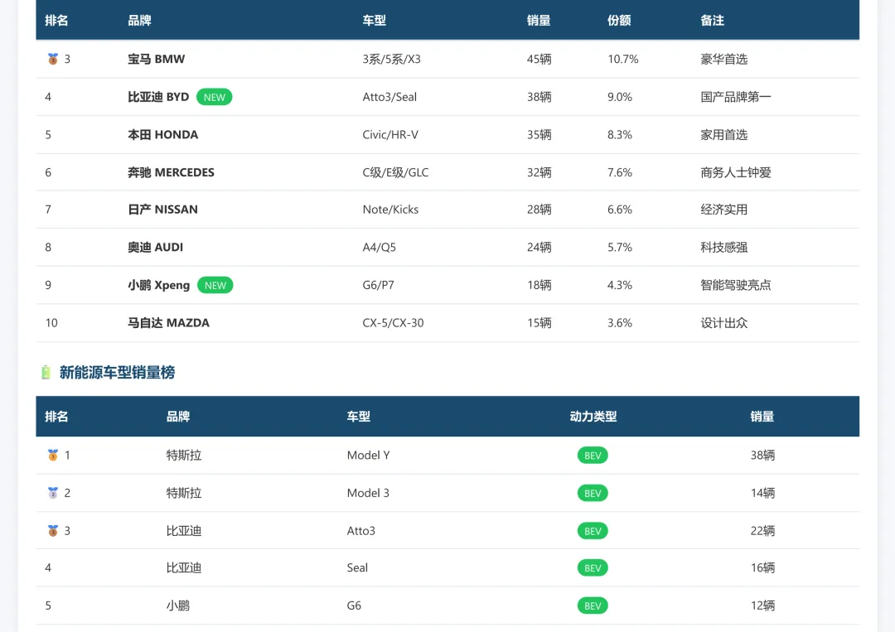Screen dimensions: 895x632
Task: Click the 10.7% share value
Action: [623, 59]
